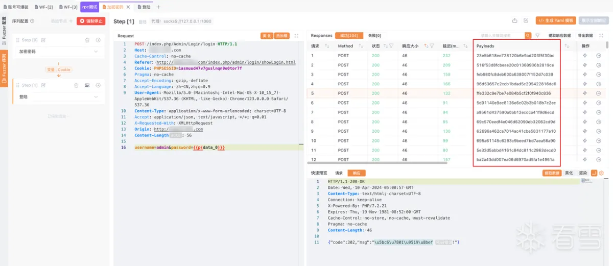Toggle the switch icon on Step [1]
Screen dimensions: 613x266
pyautogui.click(x=87, y=85)
